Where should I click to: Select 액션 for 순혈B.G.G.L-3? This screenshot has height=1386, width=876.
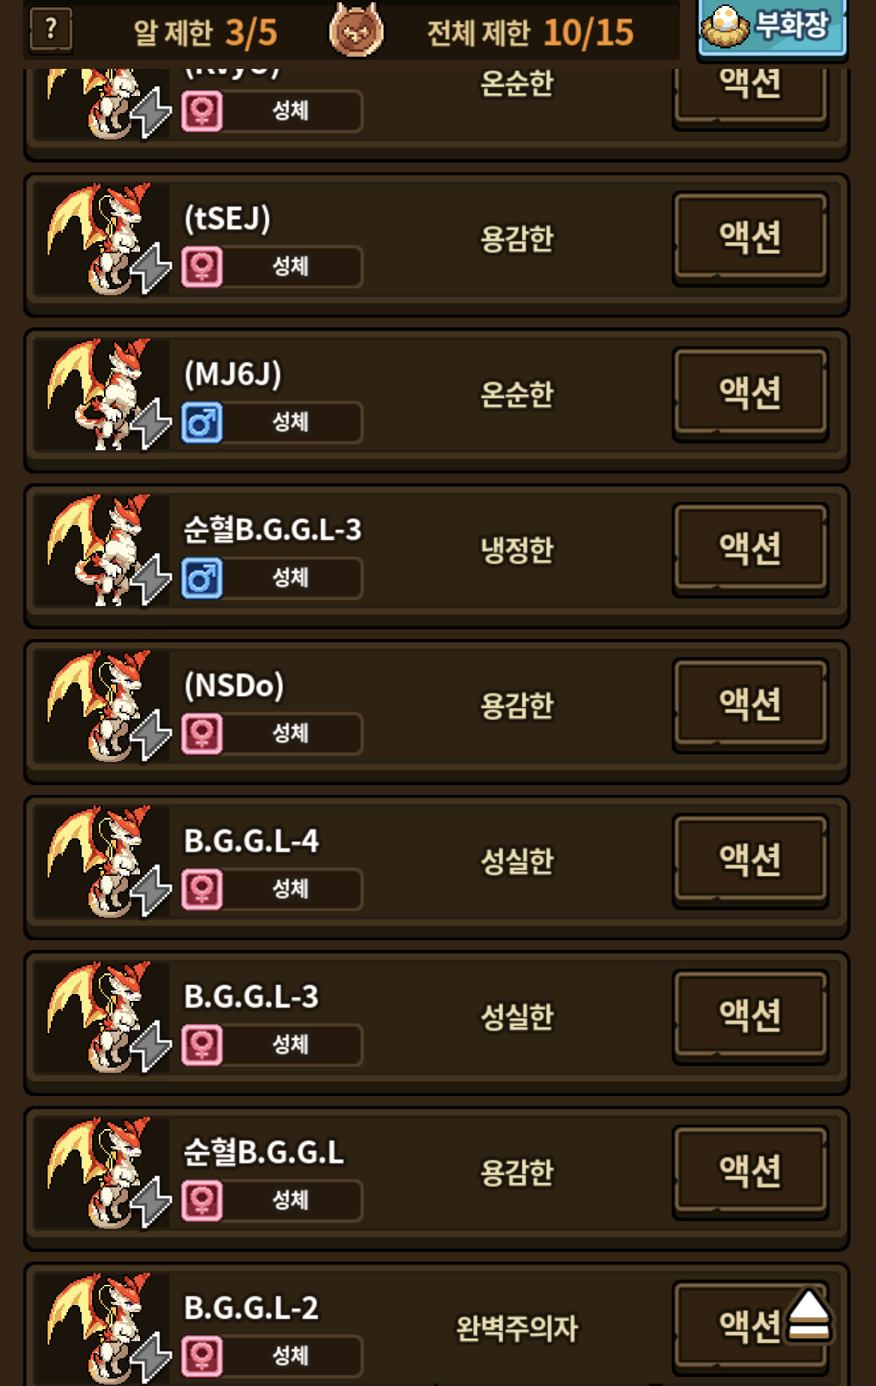[x=750, y=549]
